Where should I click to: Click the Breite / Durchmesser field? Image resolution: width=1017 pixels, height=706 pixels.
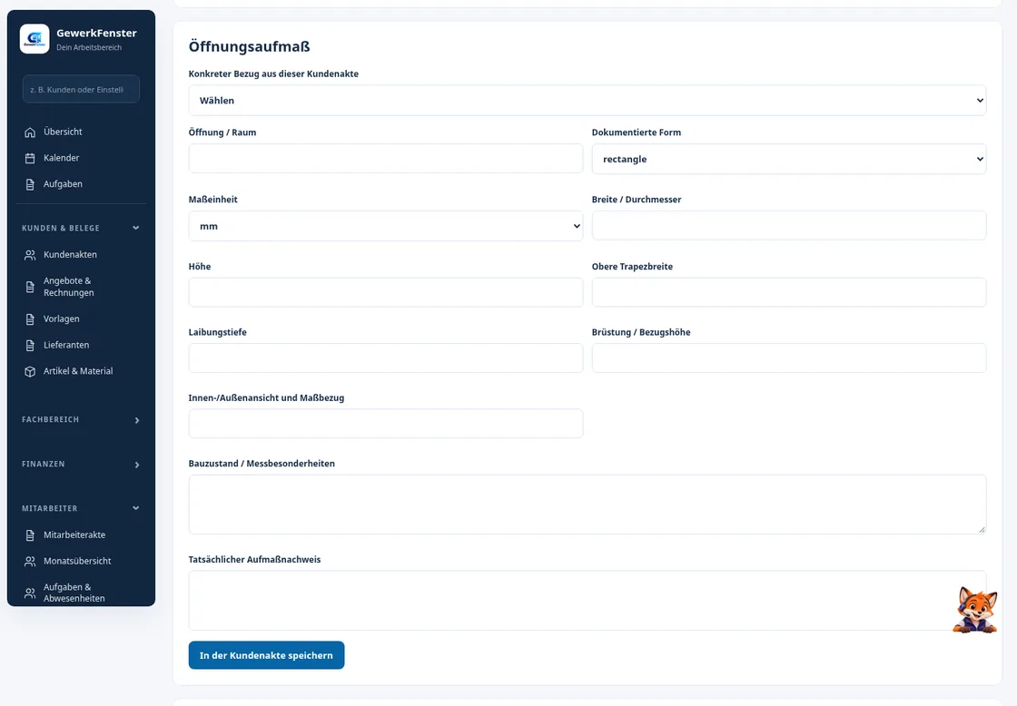(789, 226)
